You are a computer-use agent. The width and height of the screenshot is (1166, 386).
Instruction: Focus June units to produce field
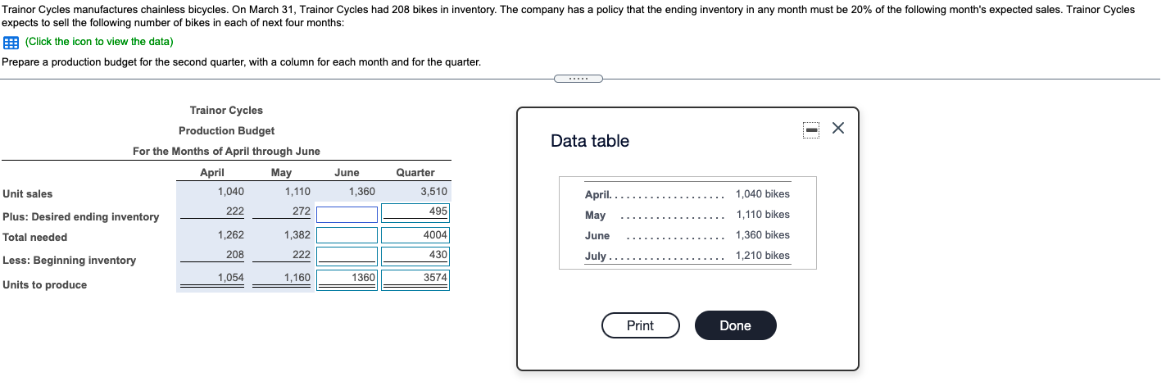(x=347, y=279)
